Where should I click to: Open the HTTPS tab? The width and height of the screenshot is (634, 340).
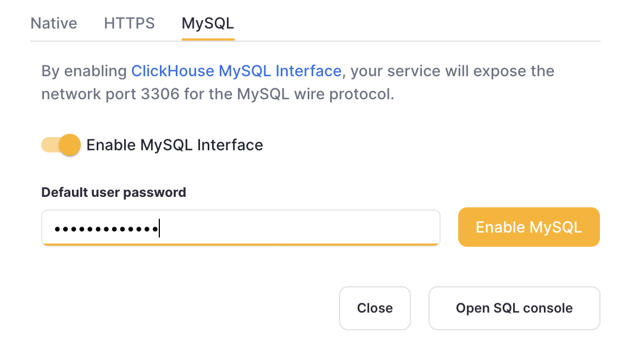129,23
